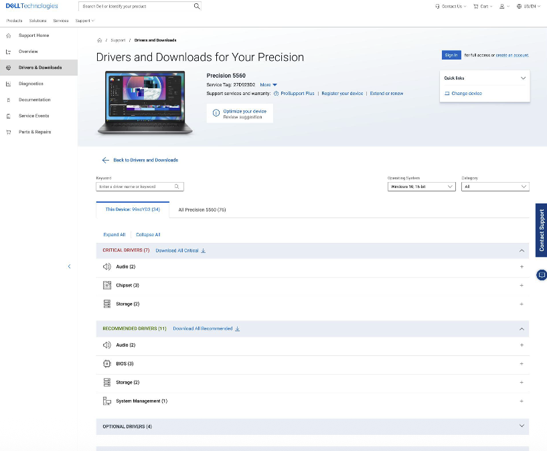The width and height of the screenshot is (547, 451).
Task: Click the Support breadcrumb link
Action: point(118,40)
